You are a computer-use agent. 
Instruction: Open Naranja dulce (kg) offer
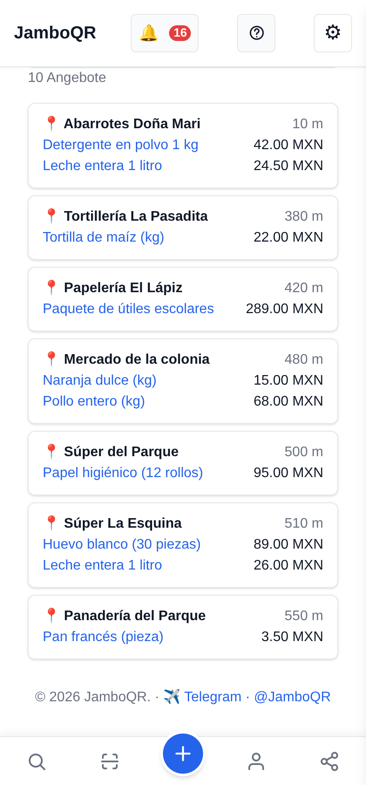(x=100, y=380)
